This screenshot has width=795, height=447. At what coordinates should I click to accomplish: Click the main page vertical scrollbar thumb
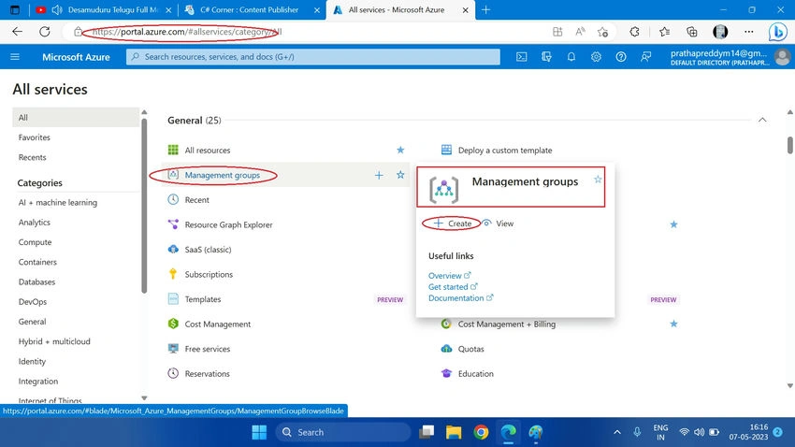click(790, 145)
